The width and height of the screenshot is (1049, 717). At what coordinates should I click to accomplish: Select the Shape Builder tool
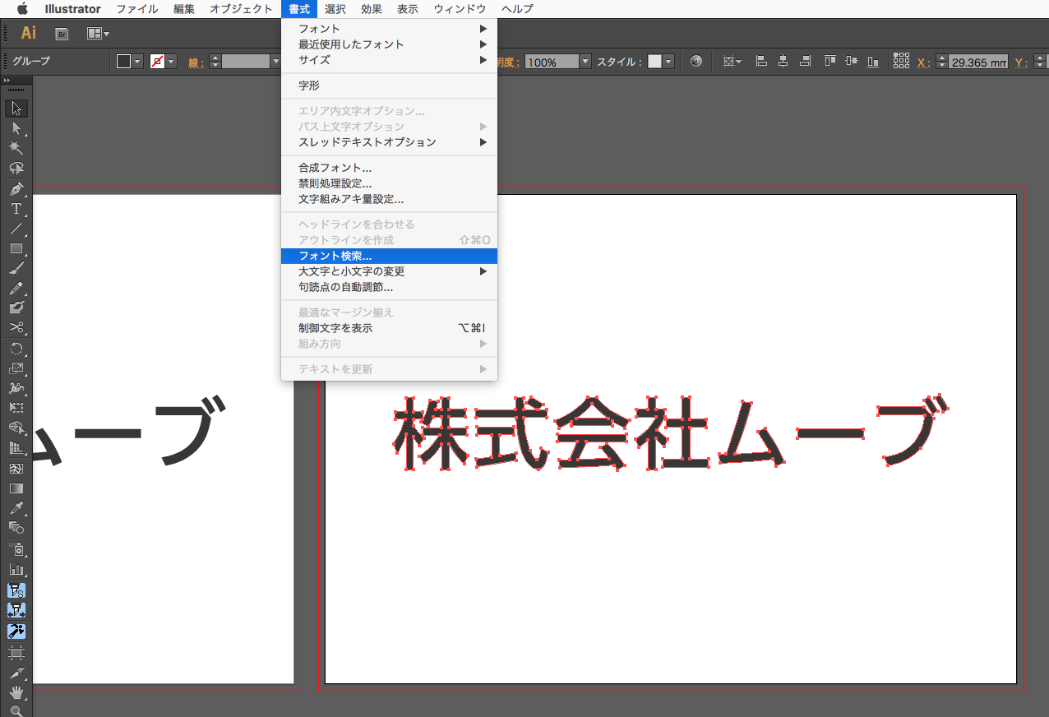[x=16, y=428]
